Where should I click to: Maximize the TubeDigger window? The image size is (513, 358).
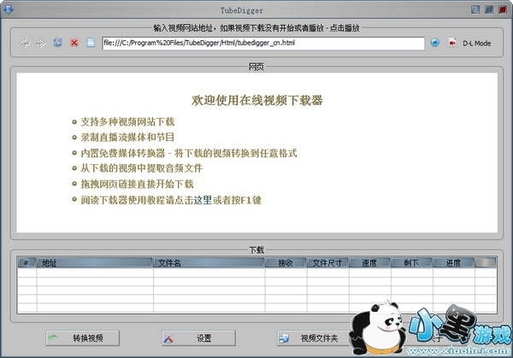[x=489, y=9]
